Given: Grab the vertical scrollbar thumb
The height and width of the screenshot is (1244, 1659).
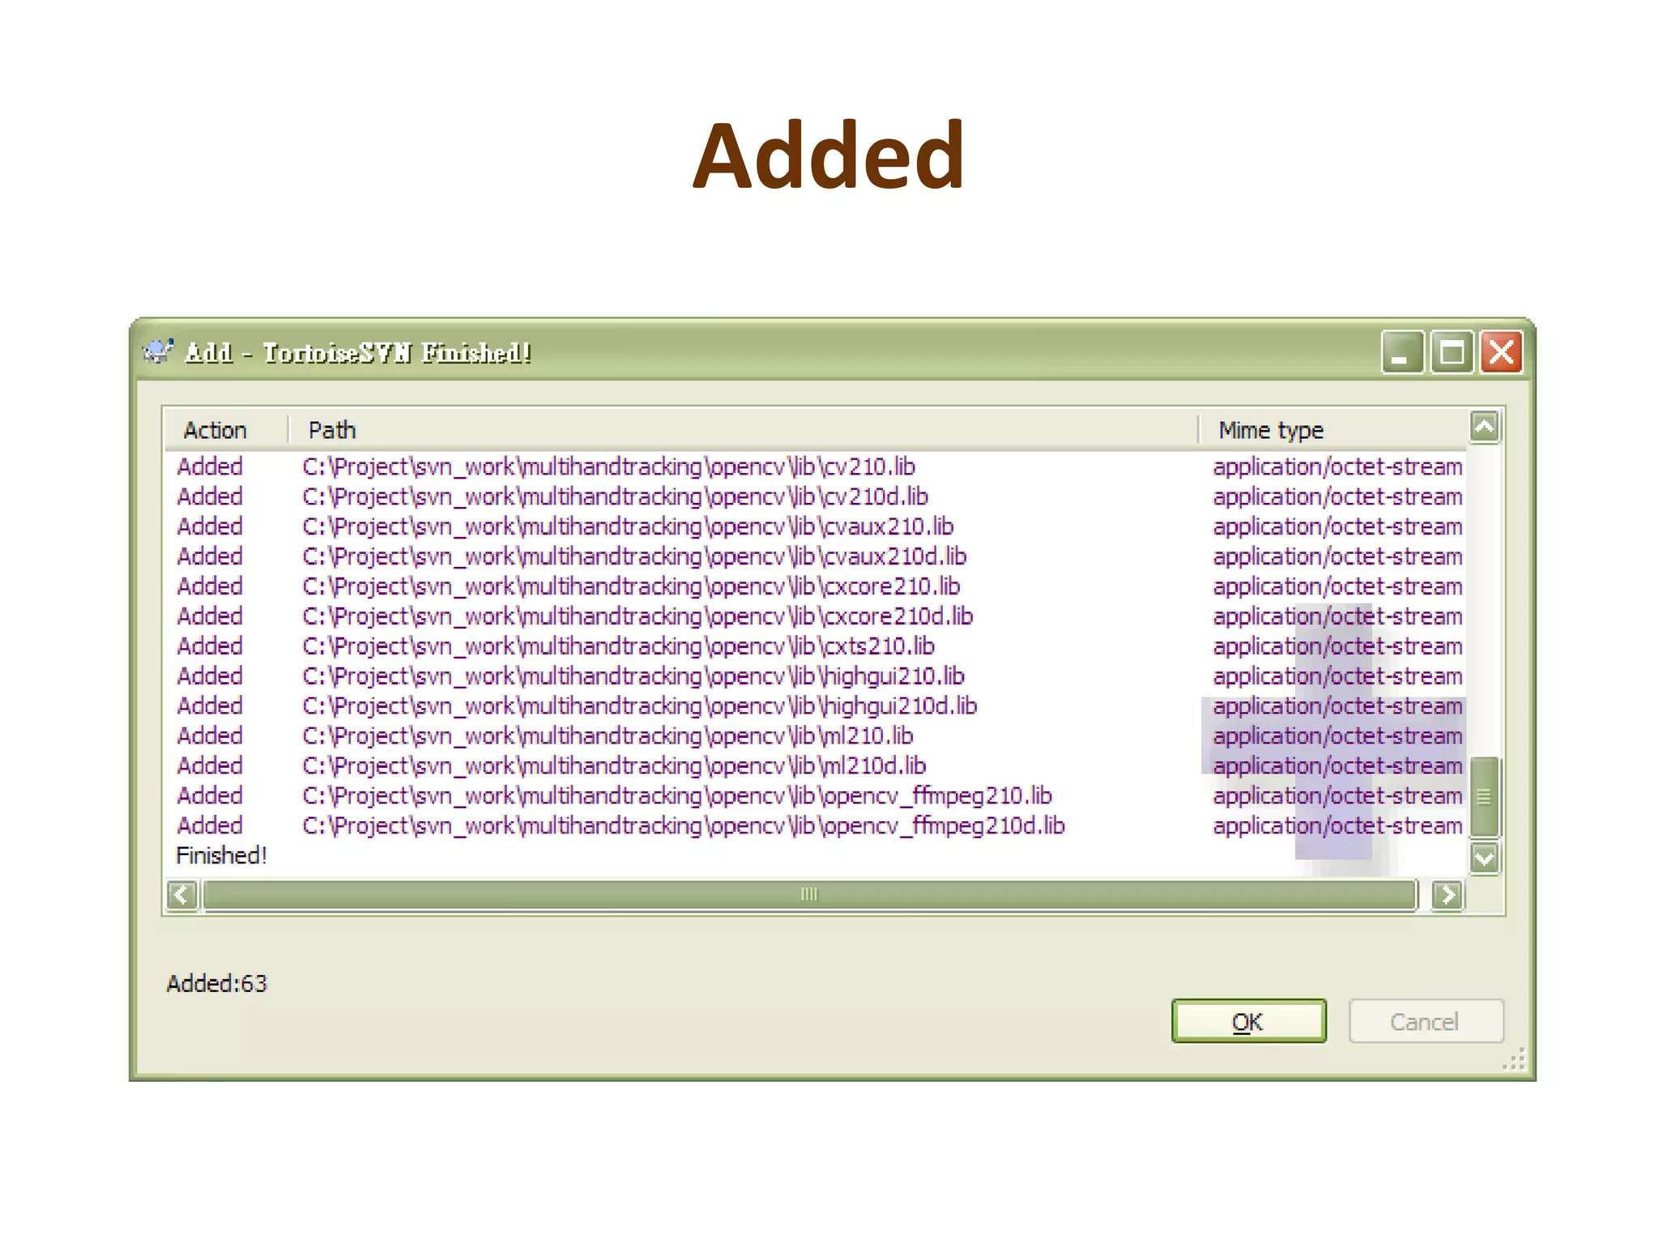Looking at the screenshot, I should 1484,797.
